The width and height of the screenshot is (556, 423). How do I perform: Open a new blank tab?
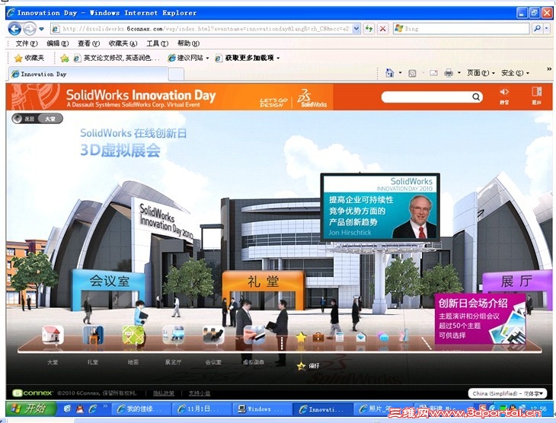click(x=176, y=75)
